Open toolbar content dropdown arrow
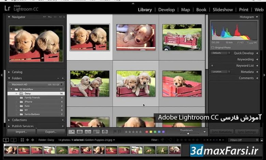 tap(204, 132)
